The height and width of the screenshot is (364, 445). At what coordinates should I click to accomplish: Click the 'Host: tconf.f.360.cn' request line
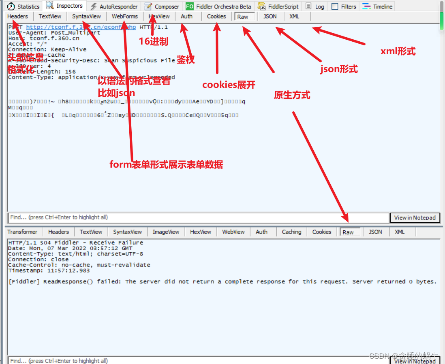tap(44, 38)
